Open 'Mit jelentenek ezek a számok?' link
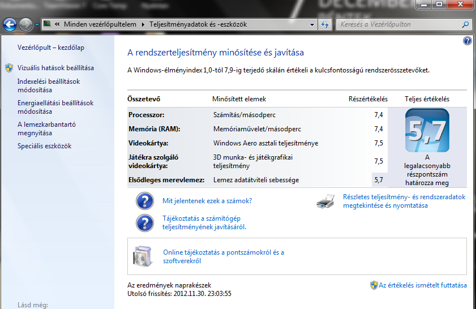Viewport: 476px width, 309px height. coord(207,201)
